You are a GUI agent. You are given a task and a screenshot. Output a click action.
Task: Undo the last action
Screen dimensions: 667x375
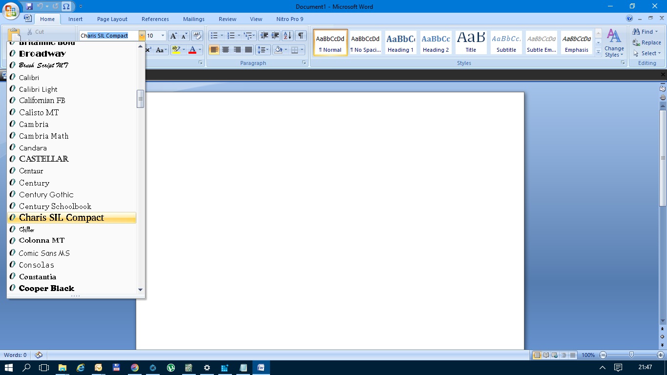pos(41,6)
